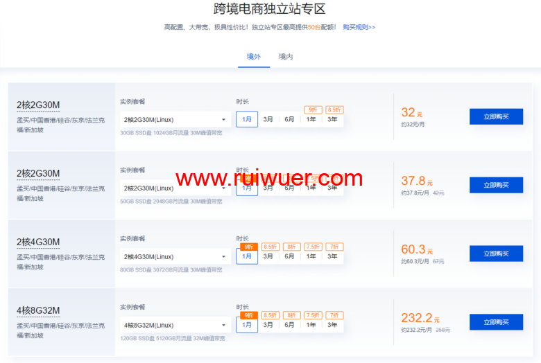Buy the 60.3元 2核4G30M plan

pyautogui.click(x=496, y=254)
